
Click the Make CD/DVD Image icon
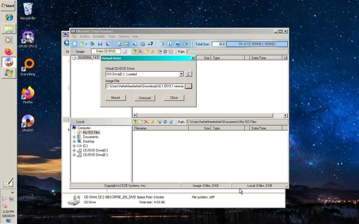tap(119, 44)
